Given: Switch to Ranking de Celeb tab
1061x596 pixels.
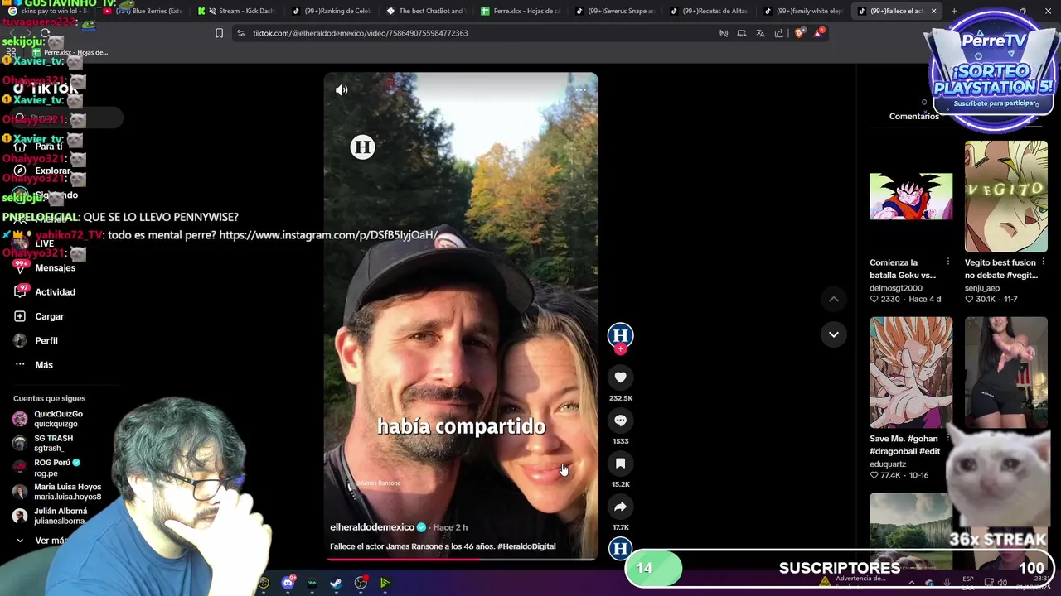Looking at the screenshot, I should pos(331,11).
